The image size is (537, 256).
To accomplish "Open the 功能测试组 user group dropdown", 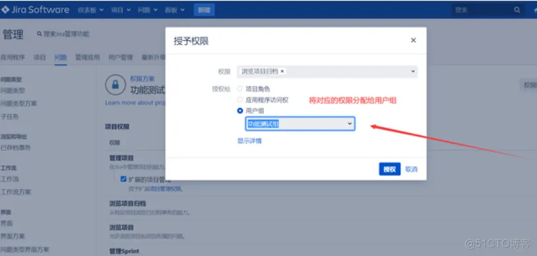I will pyautogui.click(x=300, y=124).
